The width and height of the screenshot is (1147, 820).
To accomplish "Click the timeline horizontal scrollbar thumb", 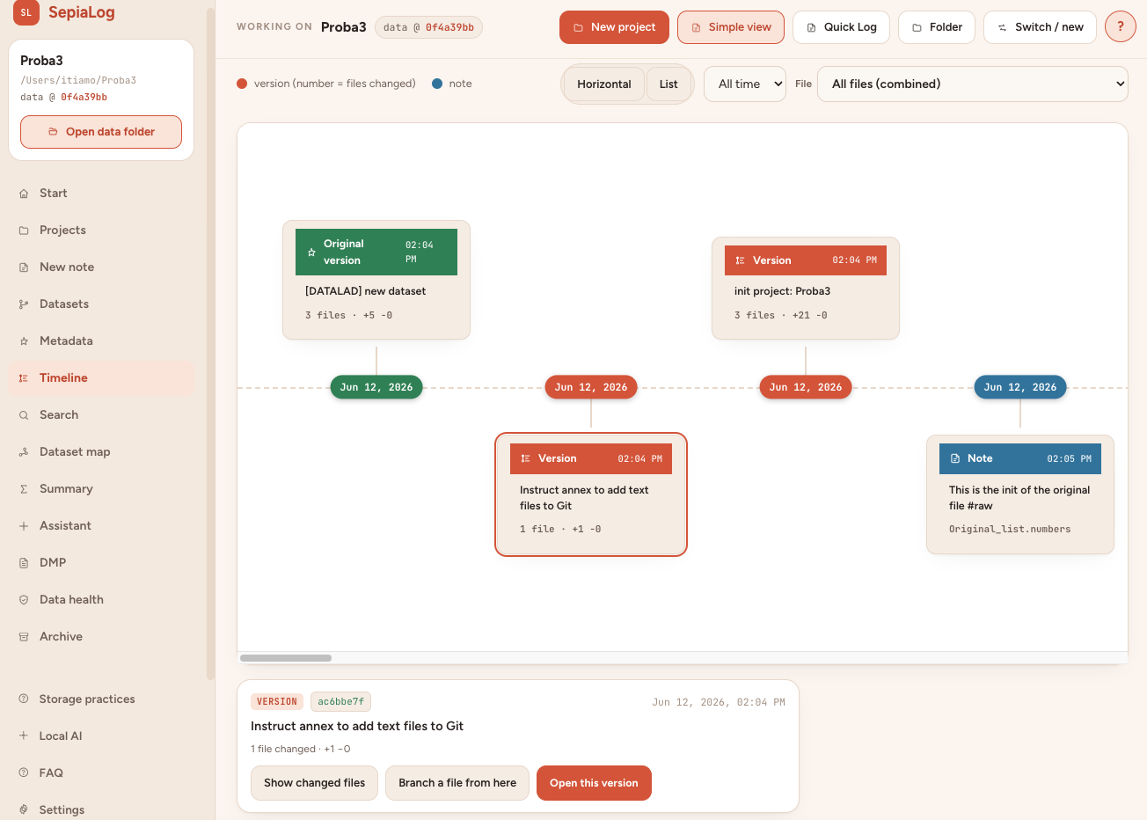I will pyautogui.click(x=286, y=658).
